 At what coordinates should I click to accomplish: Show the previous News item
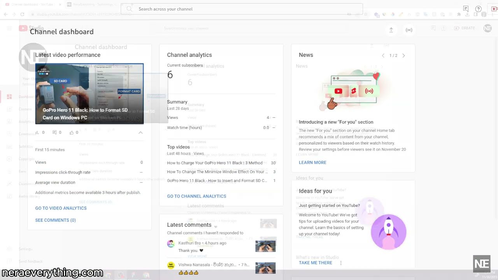click(x=383, y=56)
